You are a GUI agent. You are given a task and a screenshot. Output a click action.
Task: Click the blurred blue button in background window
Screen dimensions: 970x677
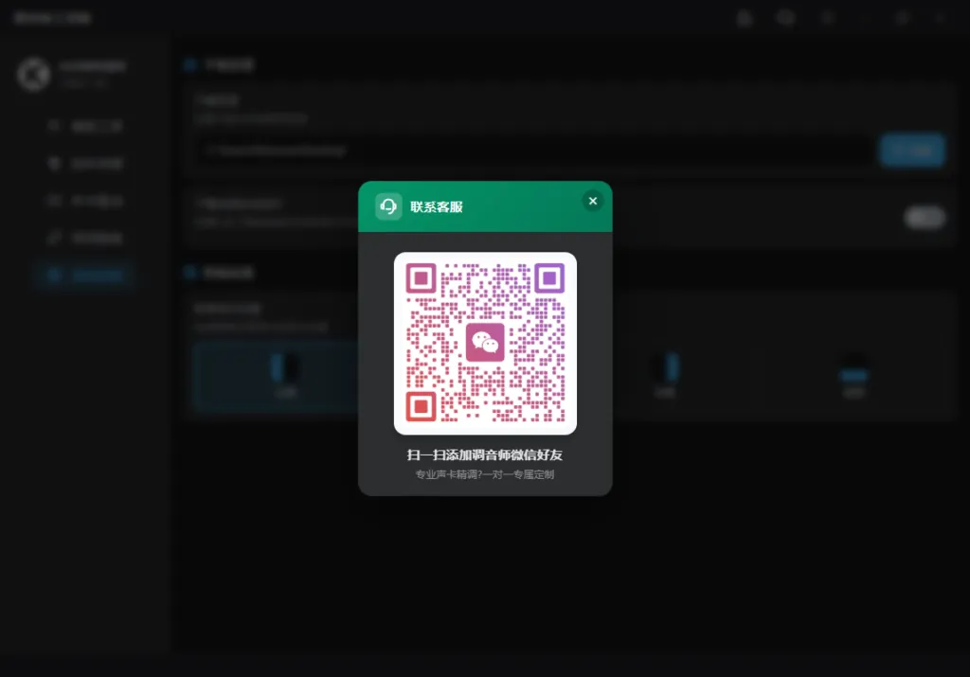point(912,151)
